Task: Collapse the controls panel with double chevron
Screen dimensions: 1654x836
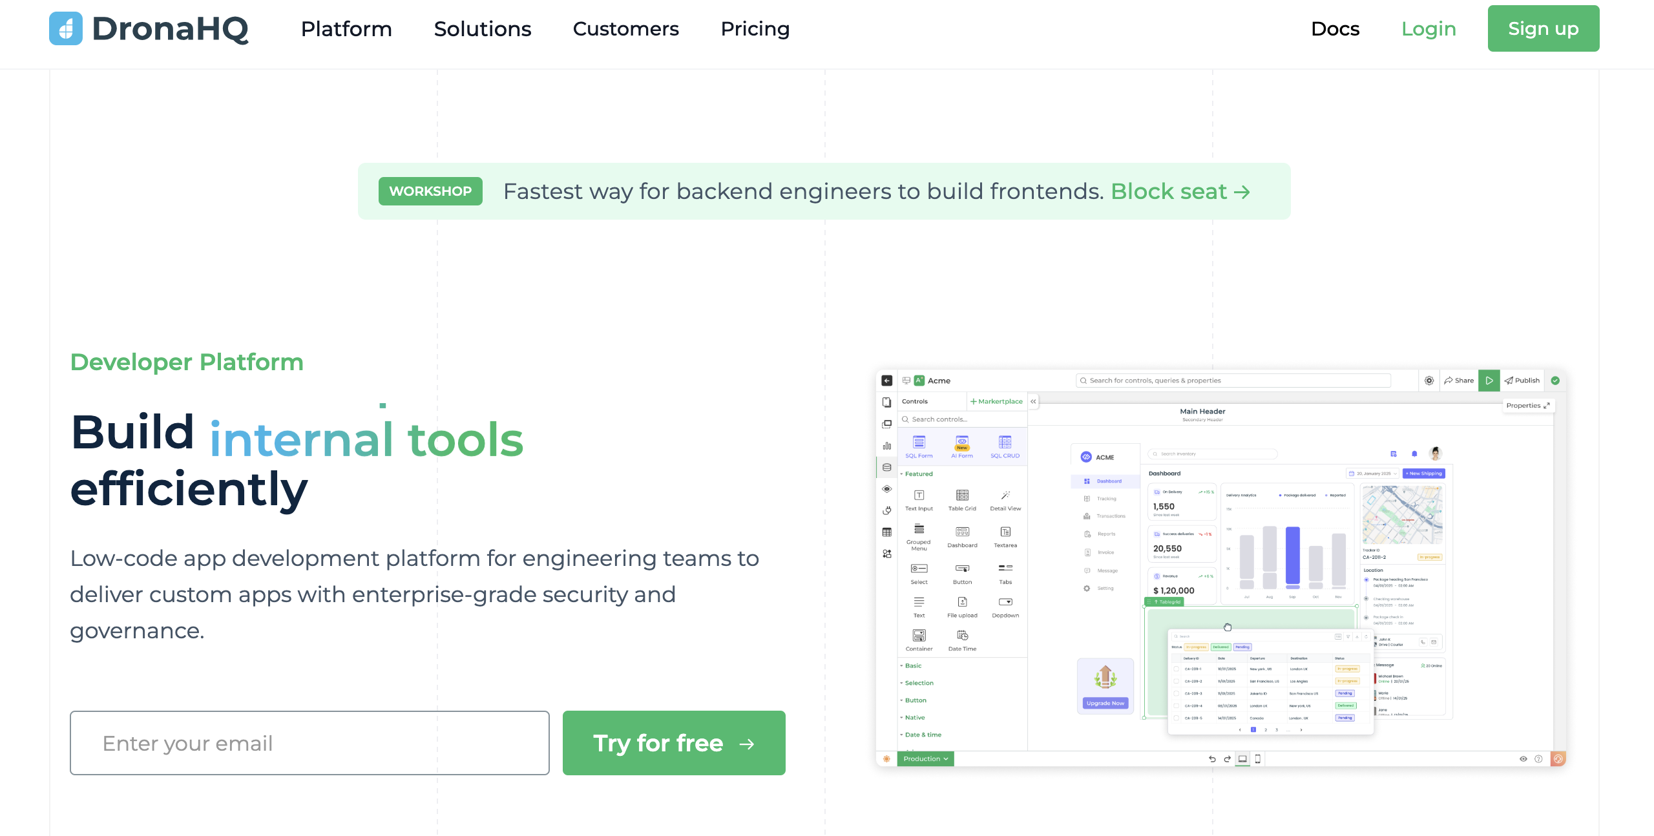Action: 1033,401
